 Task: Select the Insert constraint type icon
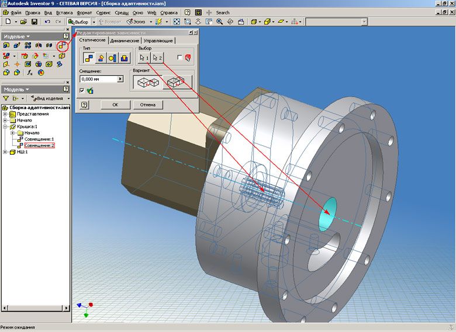[x=124, y=58]
